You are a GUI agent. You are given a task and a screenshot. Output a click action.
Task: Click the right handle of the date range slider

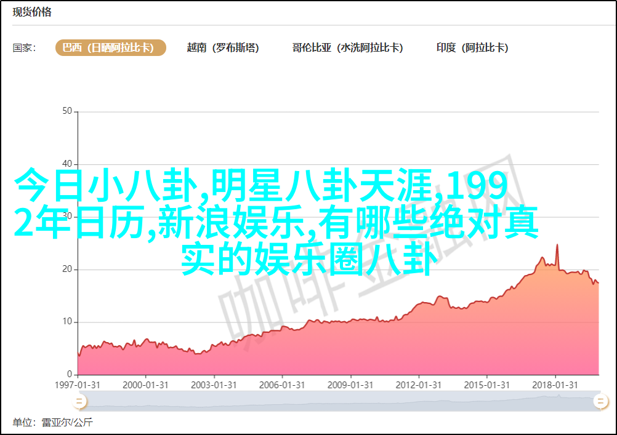tap(600, 401)
